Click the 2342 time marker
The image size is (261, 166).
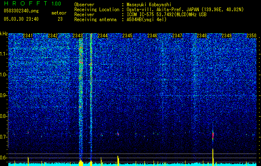click(53, 36)
